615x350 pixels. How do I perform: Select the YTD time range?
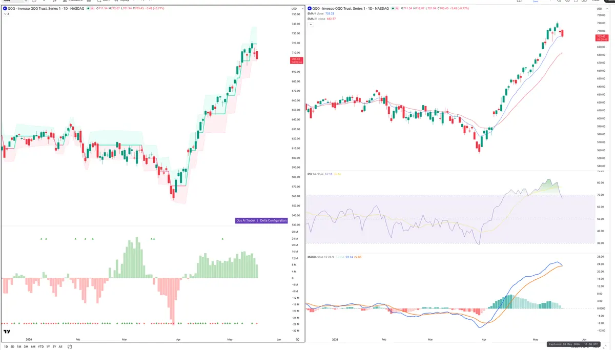tap(40, 347)
